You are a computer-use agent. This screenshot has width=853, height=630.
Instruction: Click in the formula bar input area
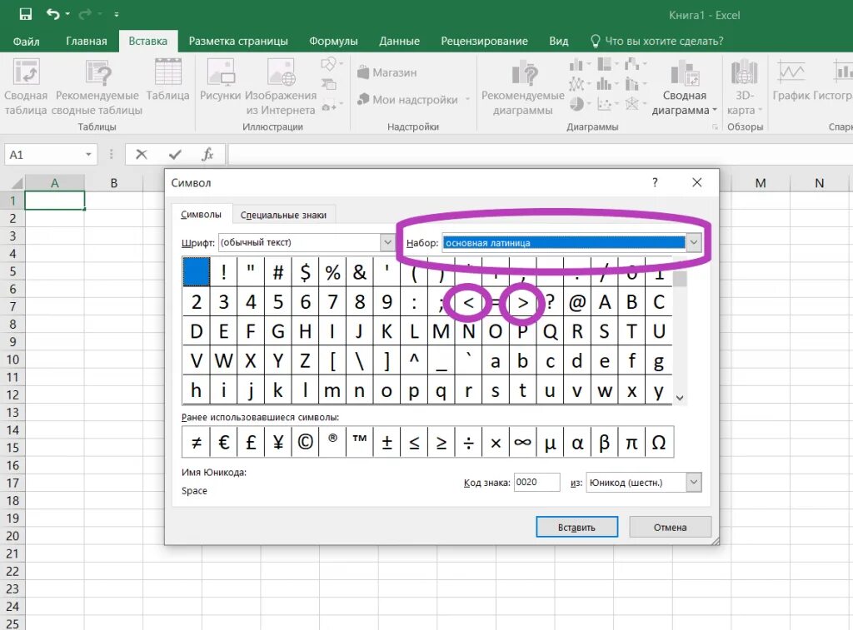click(540, 154)
